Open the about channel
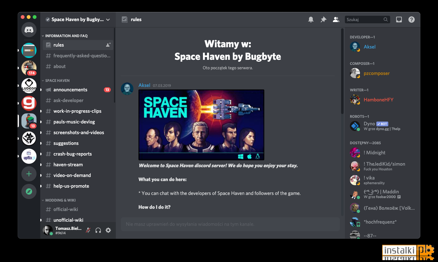The height and width of the screenshot is (262, 438). click(78, 66)
